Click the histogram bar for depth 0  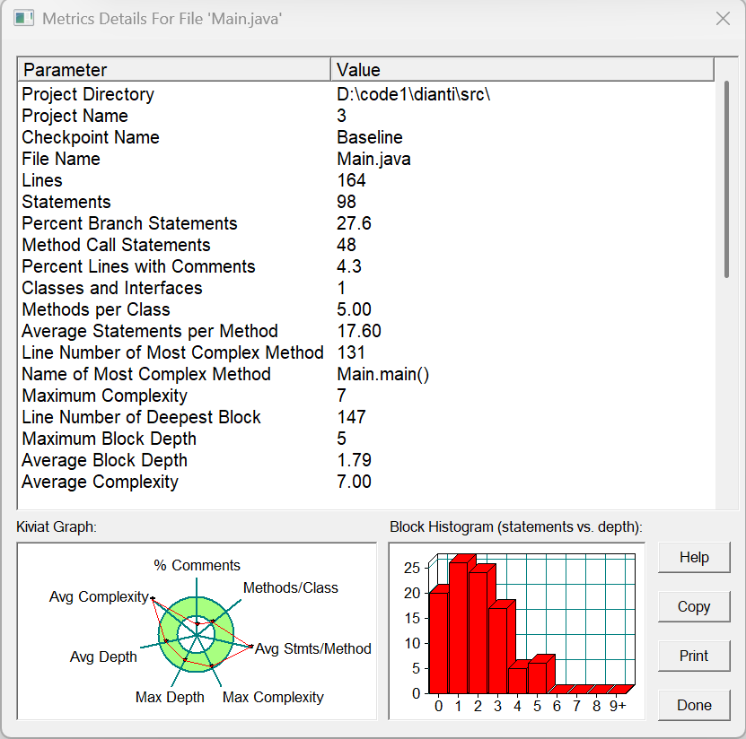pos(438,642)
